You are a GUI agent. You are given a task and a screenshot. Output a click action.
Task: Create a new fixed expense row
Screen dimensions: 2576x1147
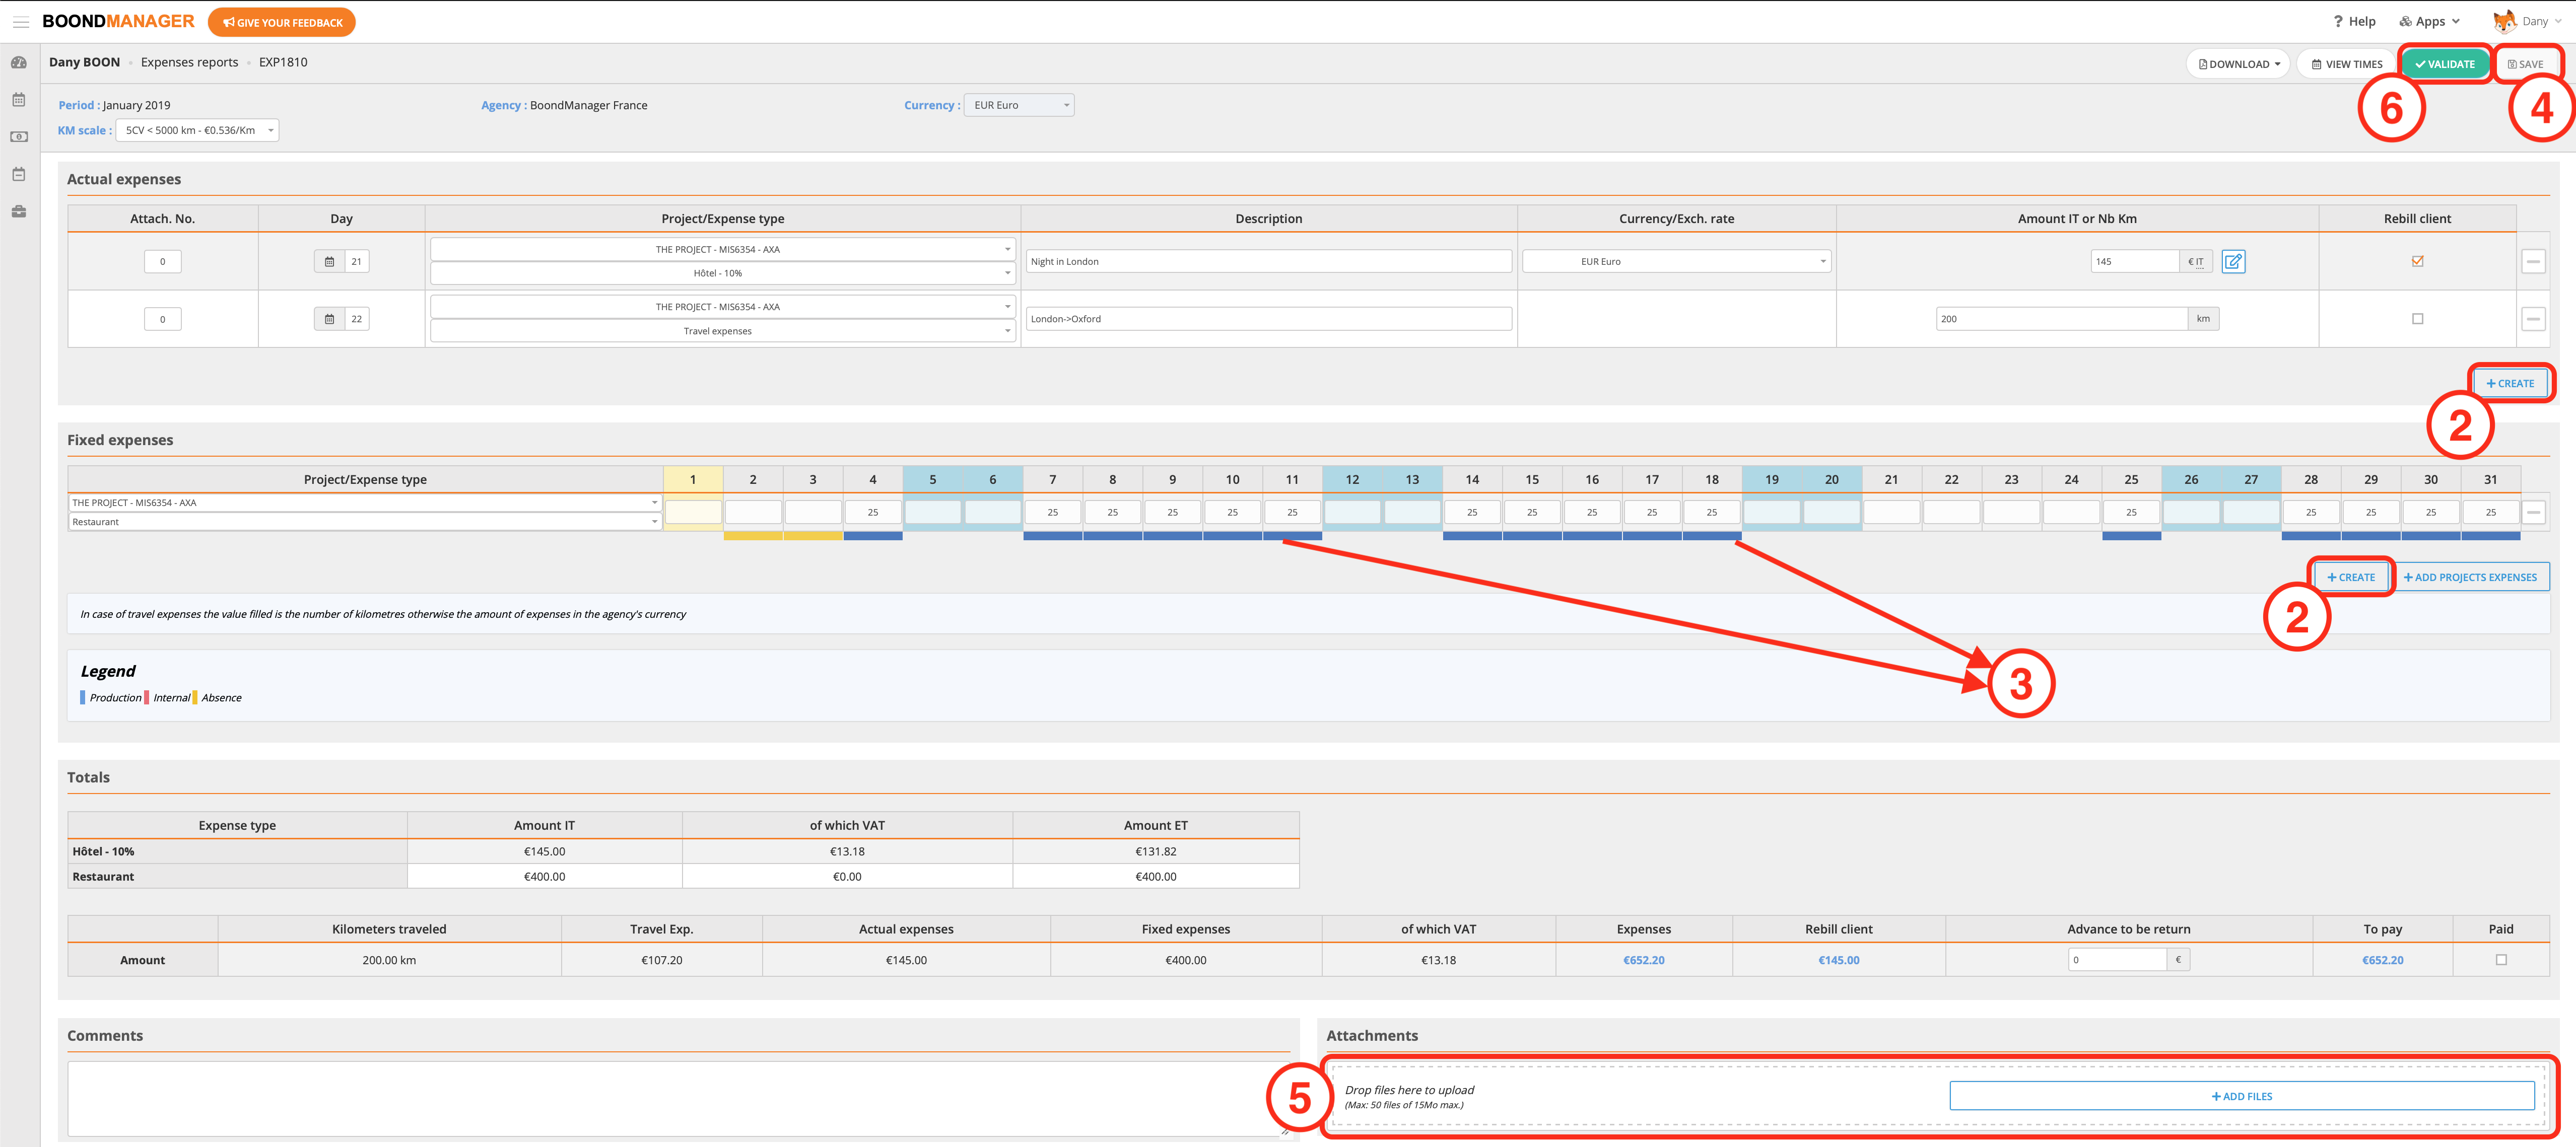(x=2350, y=578)
